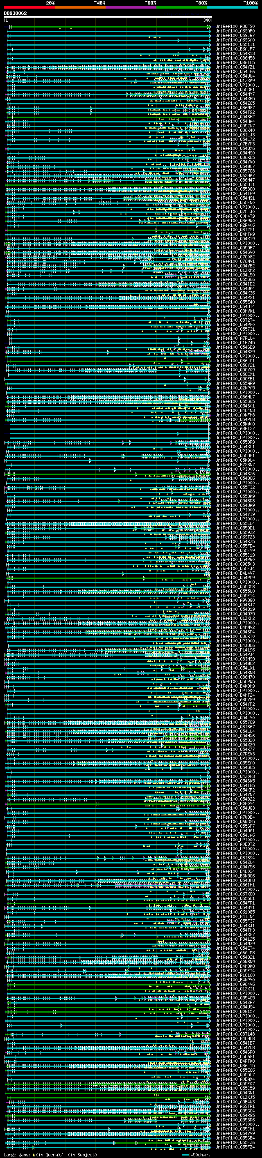This screenshot has width=262, height=1158.
Task: Select the last hit UniRef100_Q55FZ4
Action: [x=235, y=1147]
